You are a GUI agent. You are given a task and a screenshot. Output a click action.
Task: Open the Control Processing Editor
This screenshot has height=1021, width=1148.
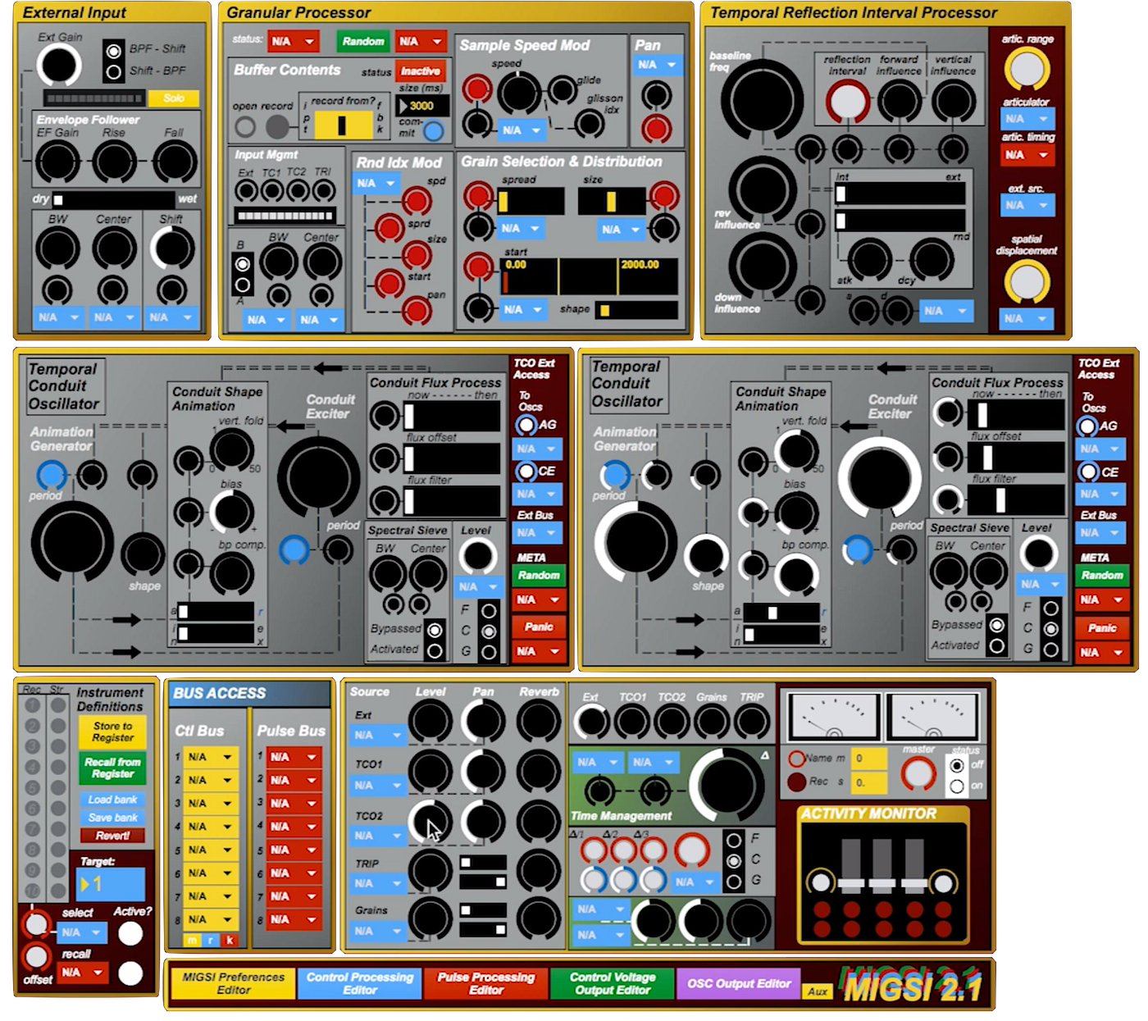click(360, 983)
